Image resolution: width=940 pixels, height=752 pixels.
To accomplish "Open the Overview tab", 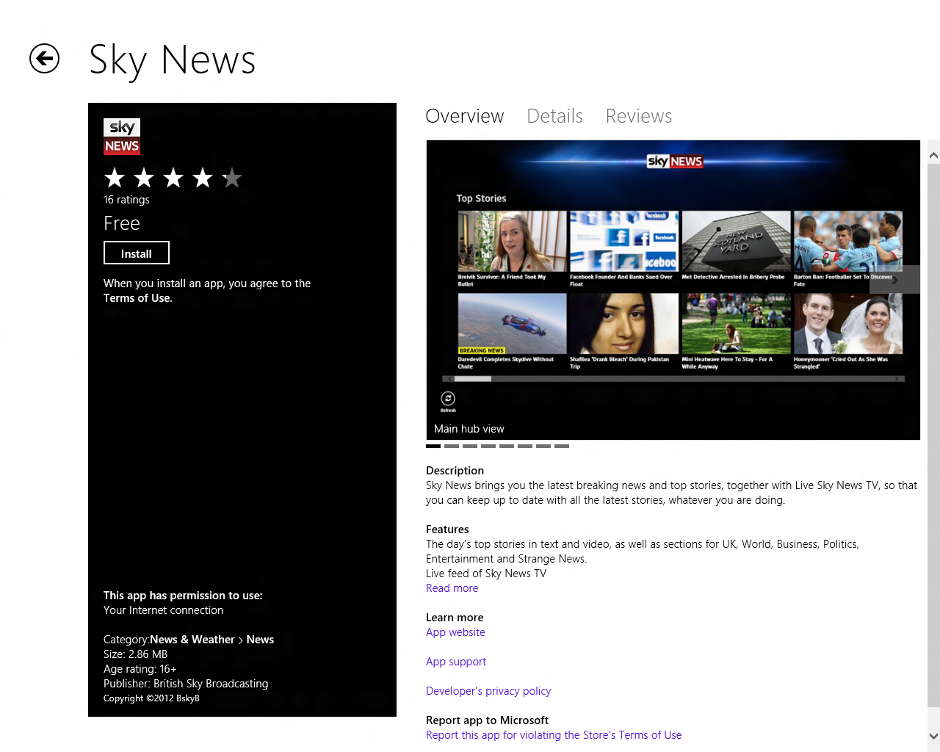I will click(x=465, y=116).
